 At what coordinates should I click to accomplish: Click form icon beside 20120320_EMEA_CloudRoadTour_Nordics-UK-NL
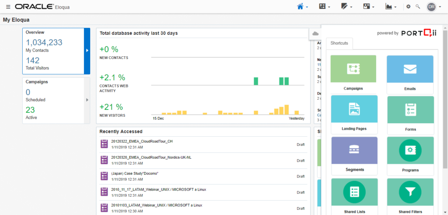[104, 160]
